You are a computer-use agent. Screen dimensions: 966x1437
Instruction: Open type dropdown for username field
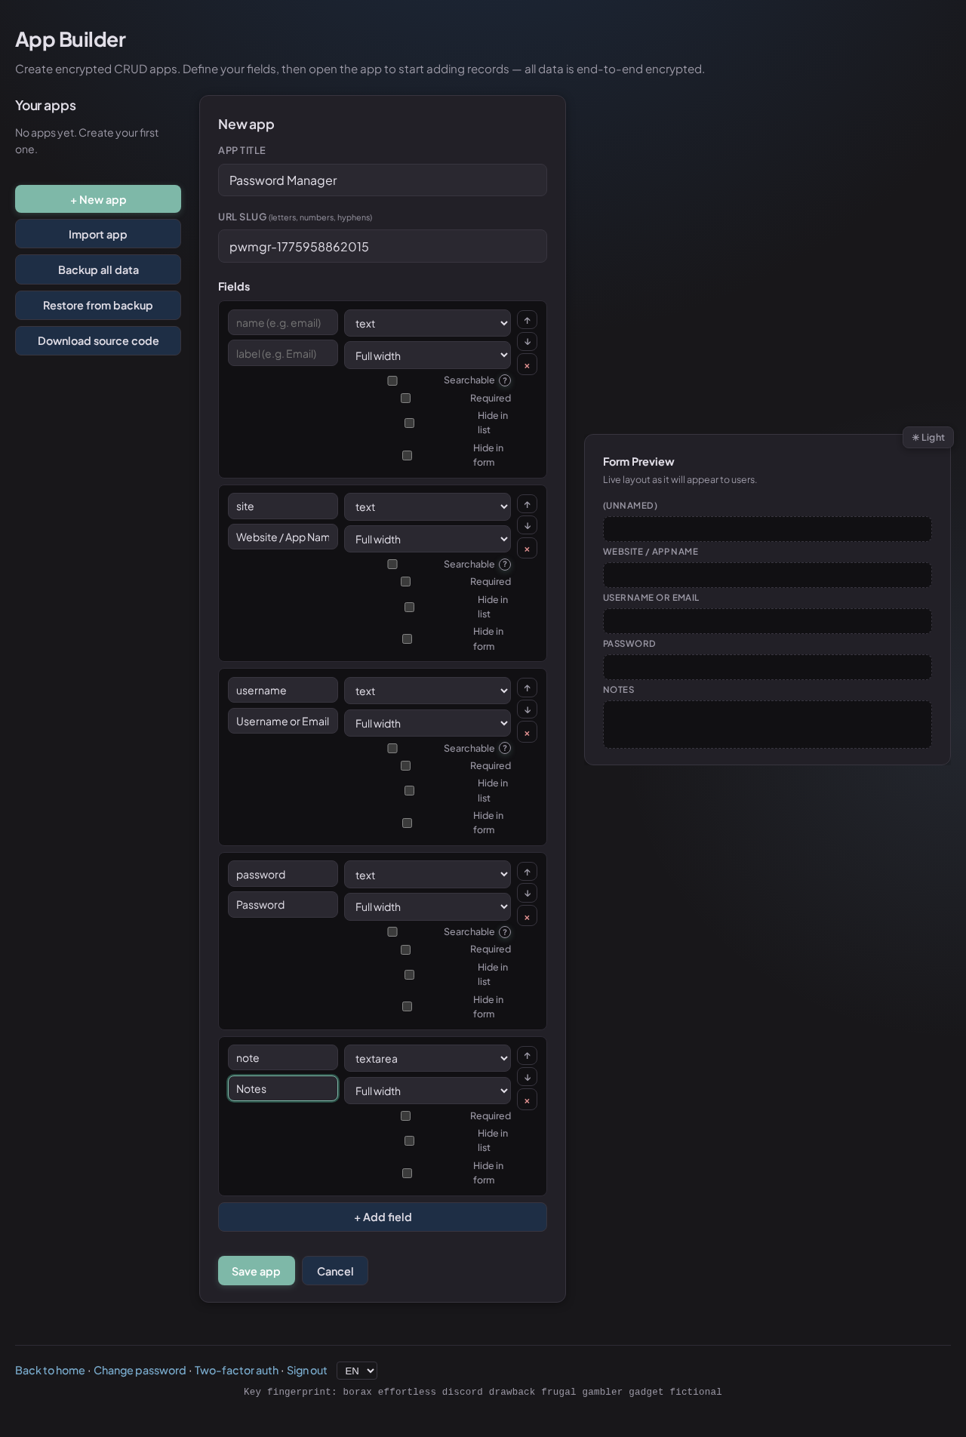coord(427,691)
